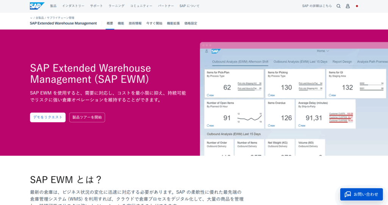
Task: Open the パートナー menu
Action: (166, 6)
